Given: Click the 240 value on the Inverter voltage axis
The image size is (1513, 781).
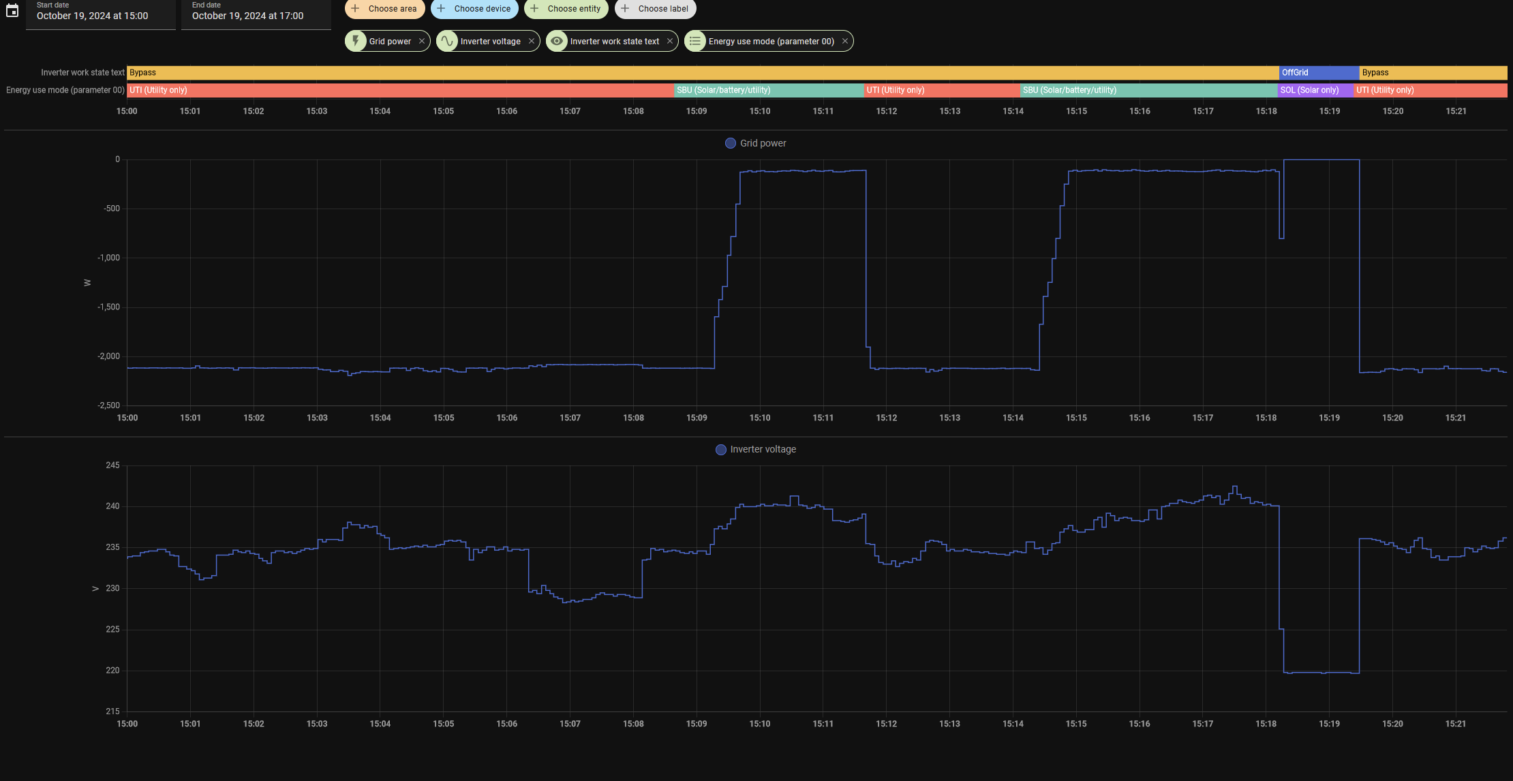Looking at the screenshot, I should [112, 506].
